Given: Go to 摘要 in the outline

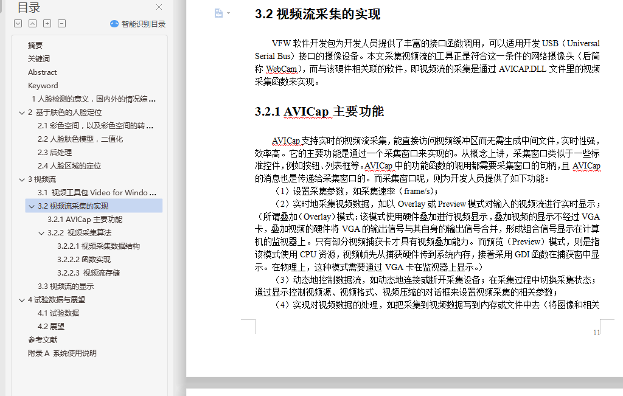Looking at the screenshot, I should tap(35, 45).
